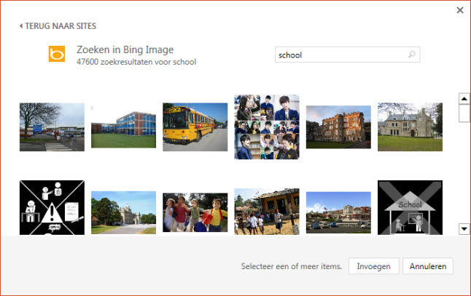This screenshot has width=471, height=296.
Task: Select the village school crowd photo
Action: [x=267, y=212]
